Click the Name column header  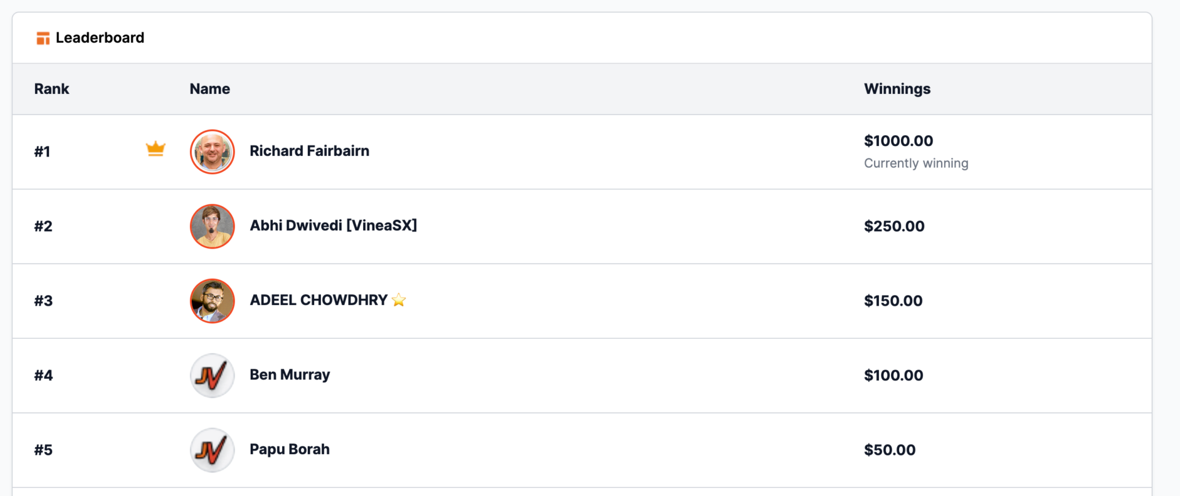click(210, 89)
